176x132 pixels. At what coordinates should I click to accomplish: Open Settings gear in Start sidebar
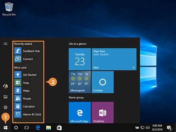pos(6,108)
